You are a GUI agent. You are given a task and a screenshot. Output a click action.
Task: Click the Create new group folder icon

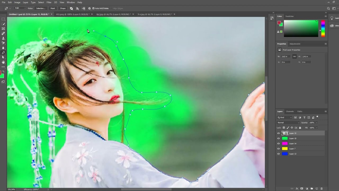[x=312, y=189]
